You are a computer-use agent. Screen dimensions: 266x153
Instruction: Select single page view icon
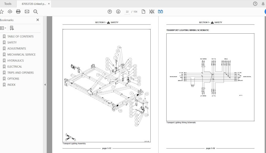(143, 12)
